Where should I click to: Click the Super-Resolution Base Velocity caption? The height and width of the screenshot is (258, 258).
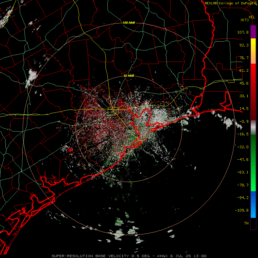click(x=129, y=256)
